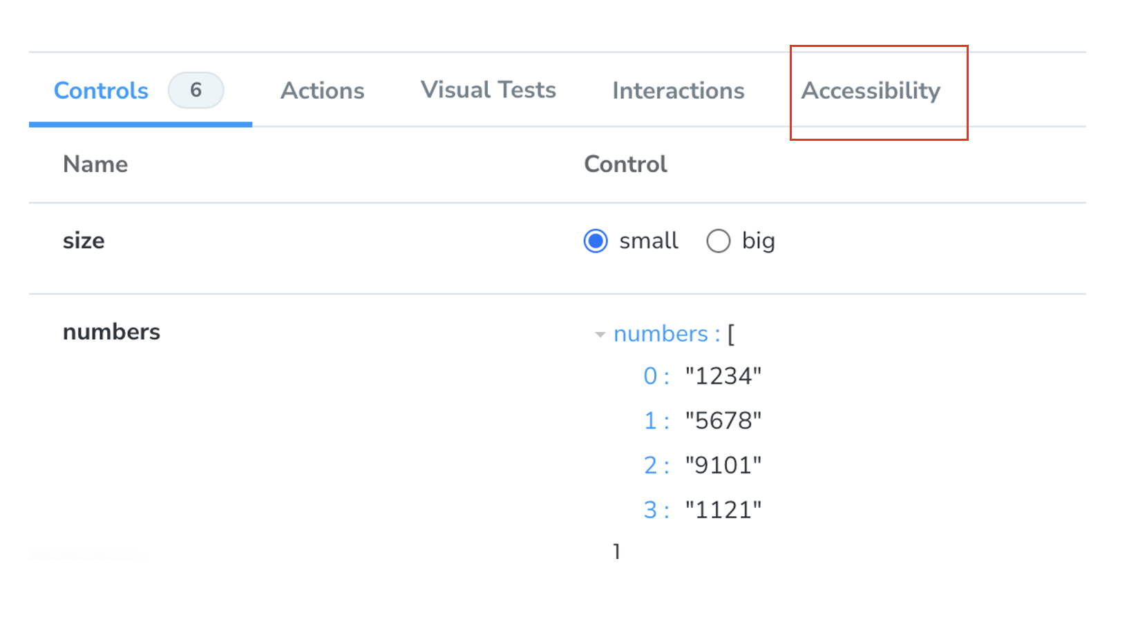Collapse the numbers array disclosure triangle
Viewport: 1129px width, 628px height.
click(600, 335)
